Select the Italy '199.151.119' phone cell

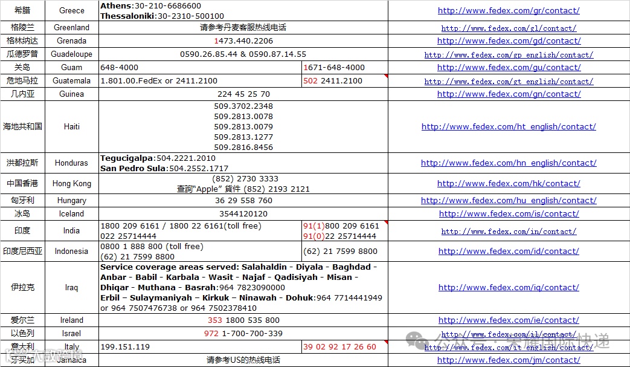point(200,346)
